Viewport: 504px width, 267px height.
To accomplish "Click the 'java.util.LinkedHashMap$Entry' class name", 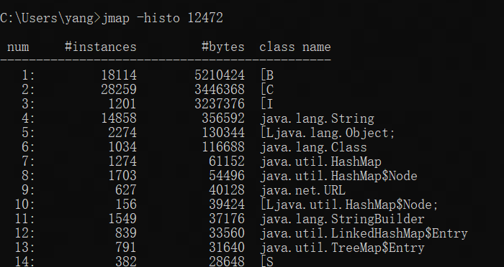I will [x=364, y=233].
